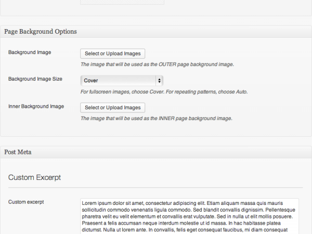The width and height of the screenshot is (312, 234).
Task: Collapse the Page Background Options panel header
Action: 156,32
